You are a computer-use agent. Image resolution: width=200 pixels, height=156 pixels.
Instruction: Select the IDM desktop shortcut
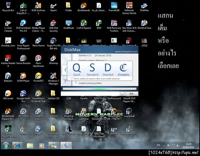coord(99,25)
